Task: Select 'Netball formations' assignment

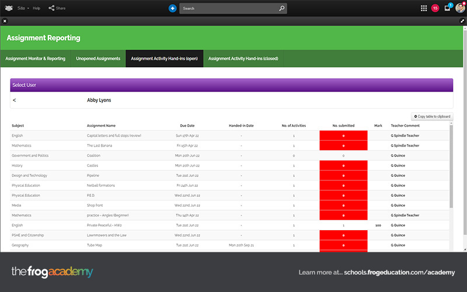Action: 100,186
